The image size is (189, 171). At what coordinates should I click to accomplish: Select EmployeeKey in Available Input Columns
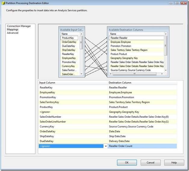(x=69, y=58)
